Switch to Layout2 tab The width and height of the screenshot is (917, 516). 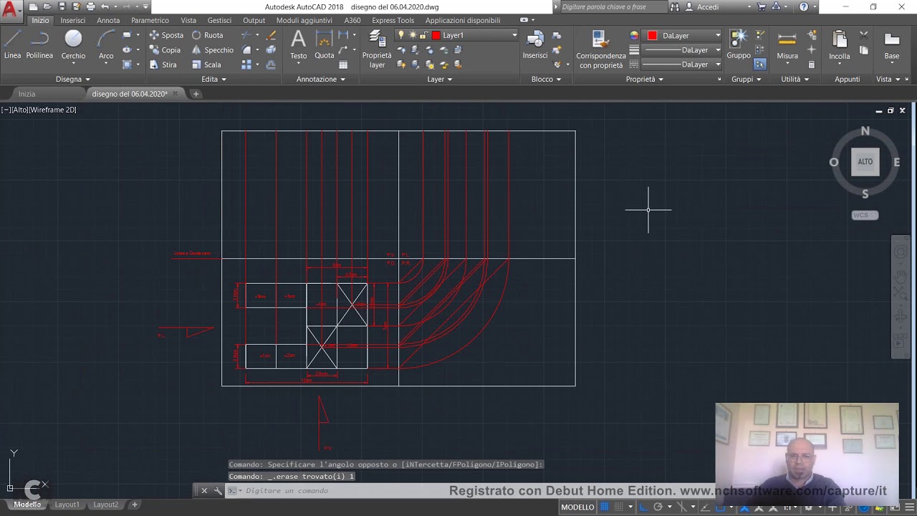106,505
